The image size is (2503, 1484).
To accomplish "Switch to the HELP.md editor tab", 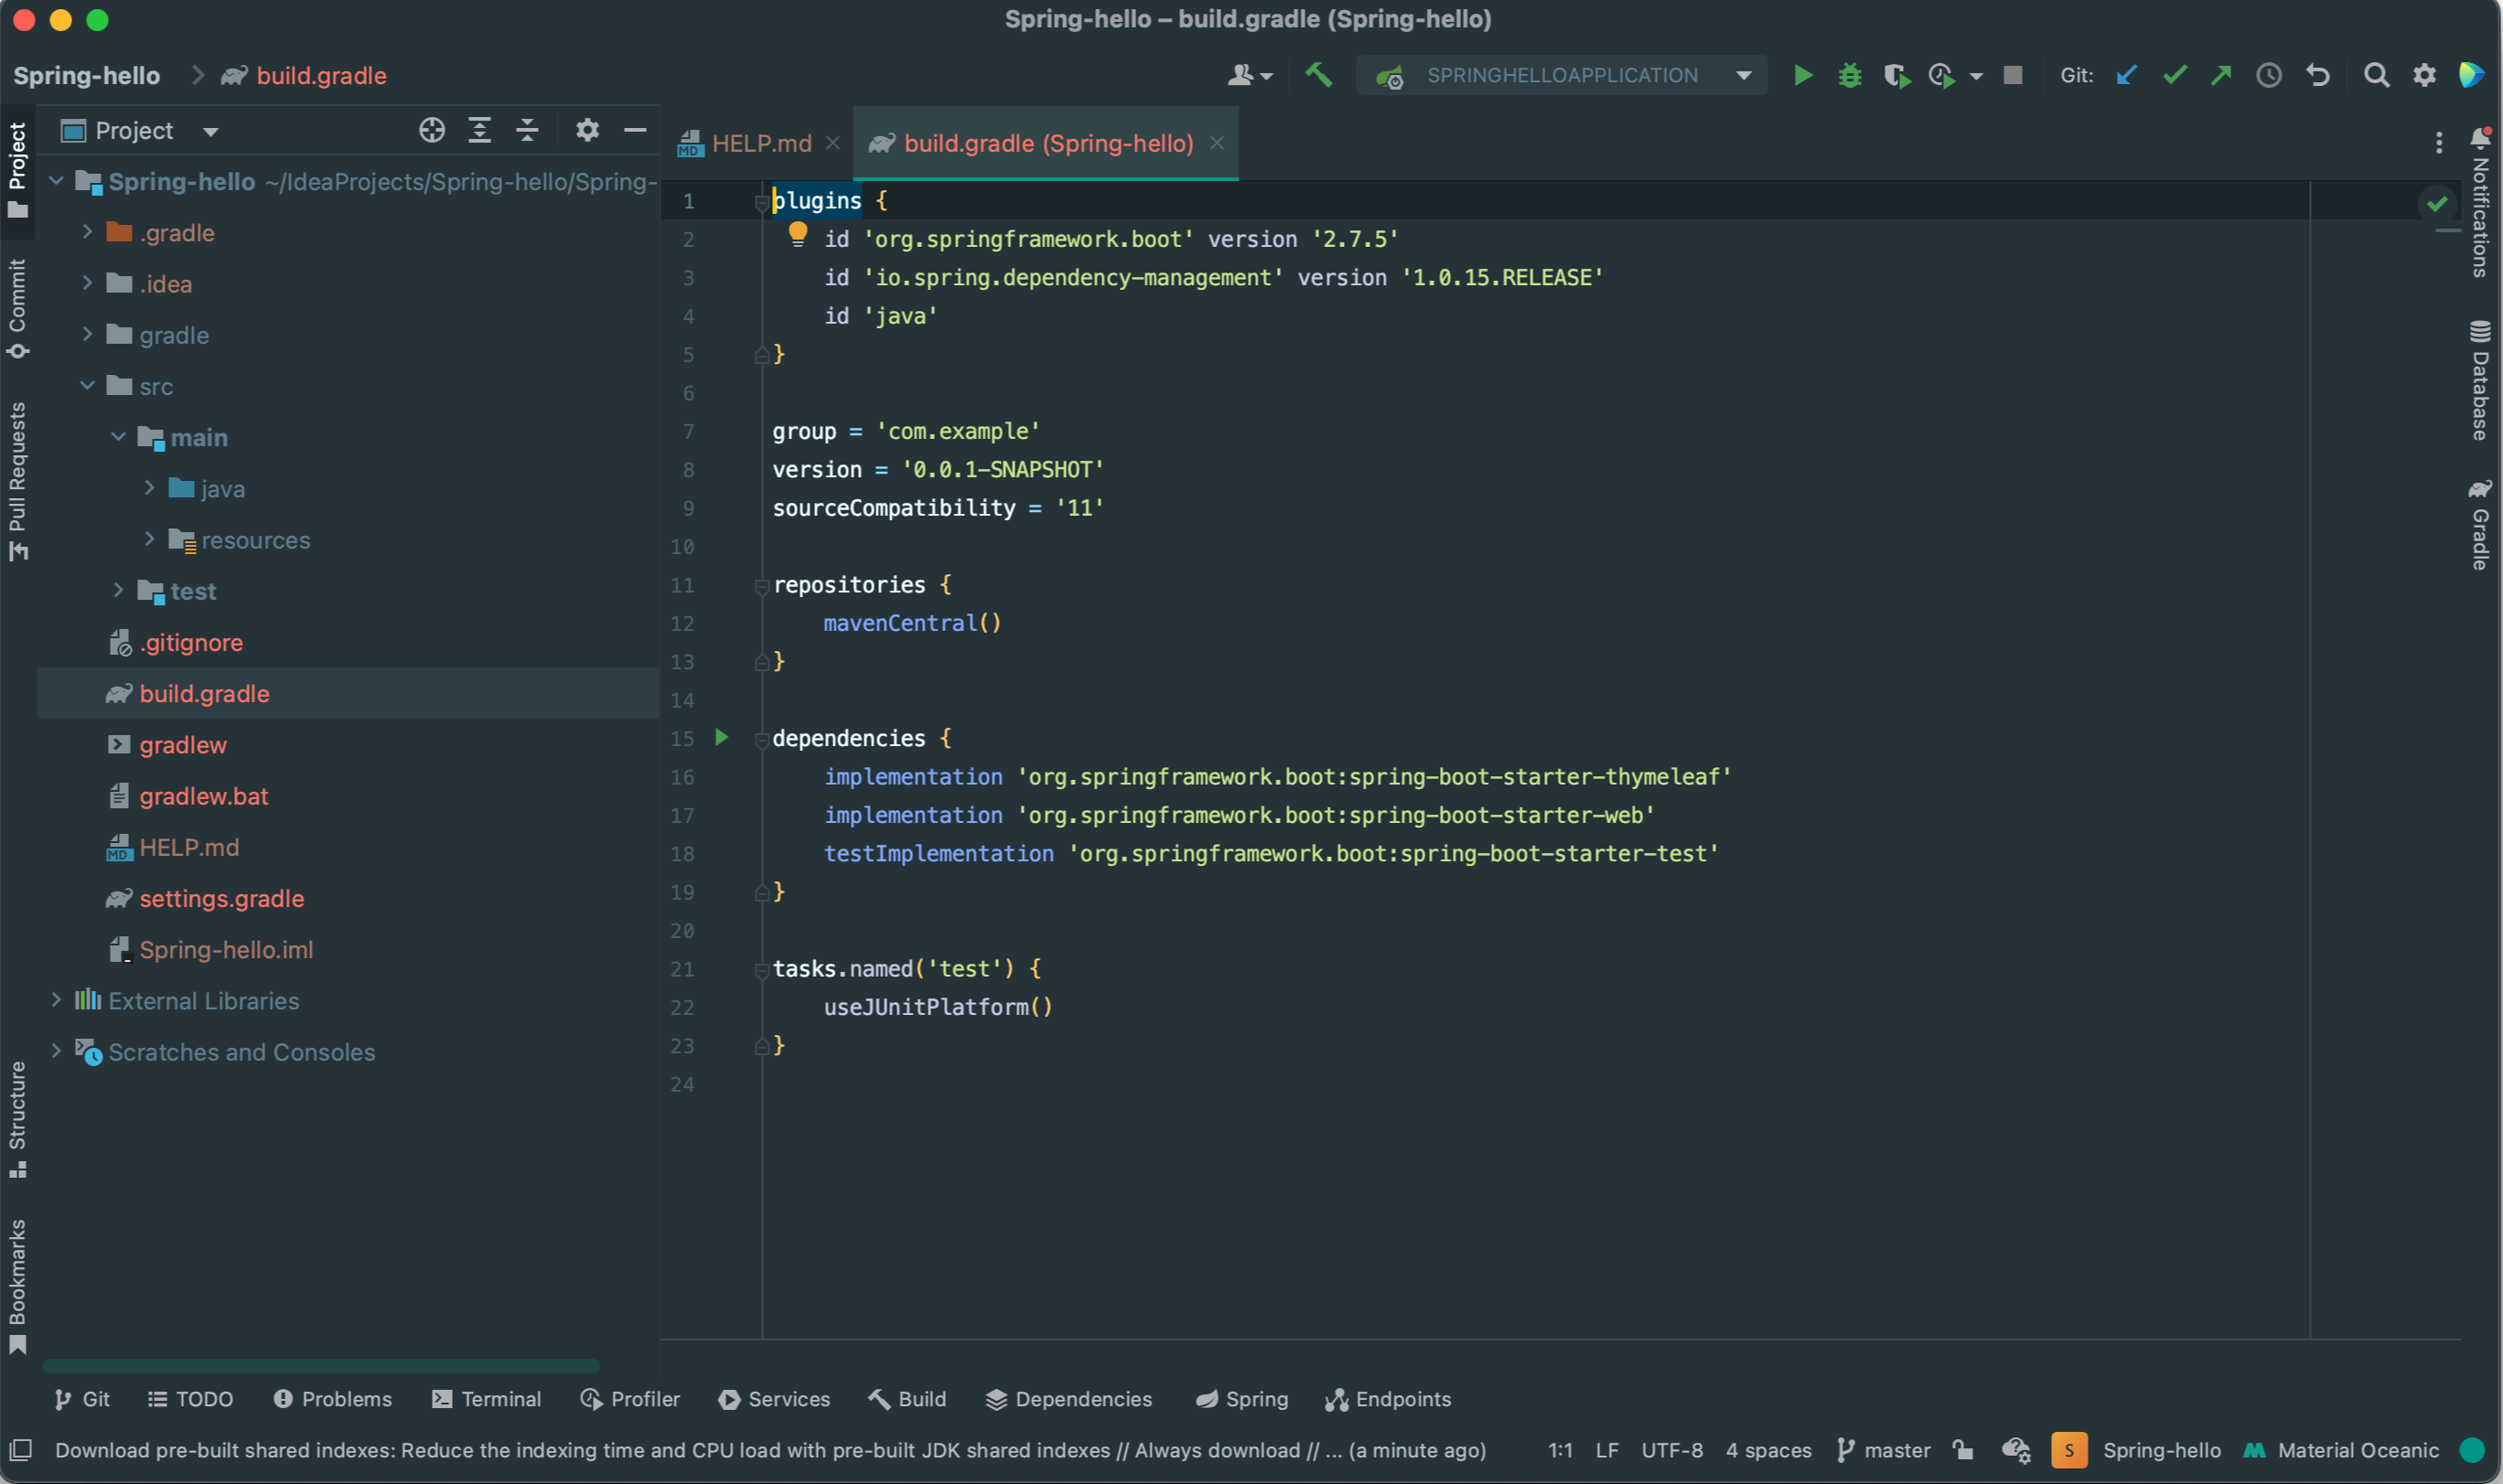I will (x=759, y=144).
